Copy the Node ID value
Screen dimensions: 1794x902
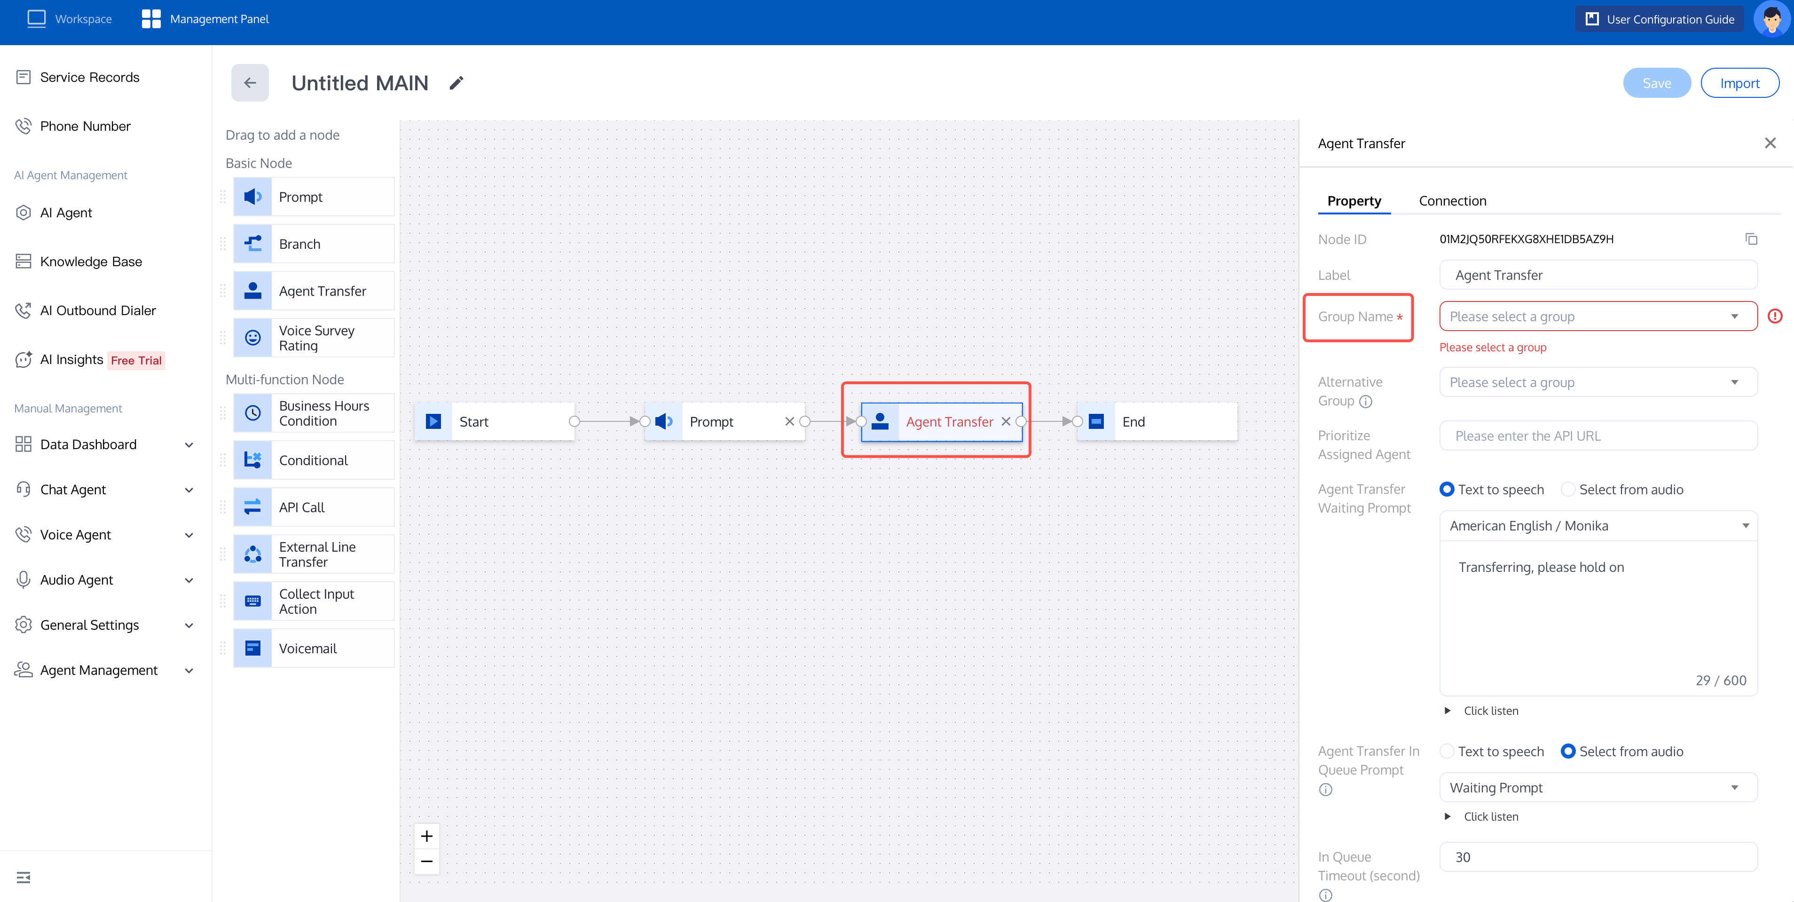click(1751, 239)
